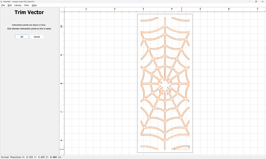Trim the top-right detached web segment
This screenshot has width=266, height=159.
[180, 20]
